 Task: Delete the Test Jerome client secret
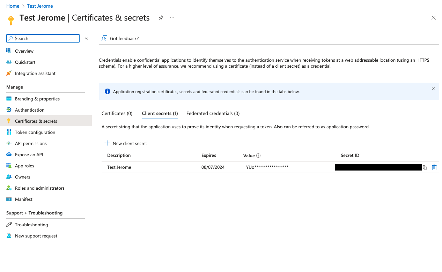(x=434, y=167)
